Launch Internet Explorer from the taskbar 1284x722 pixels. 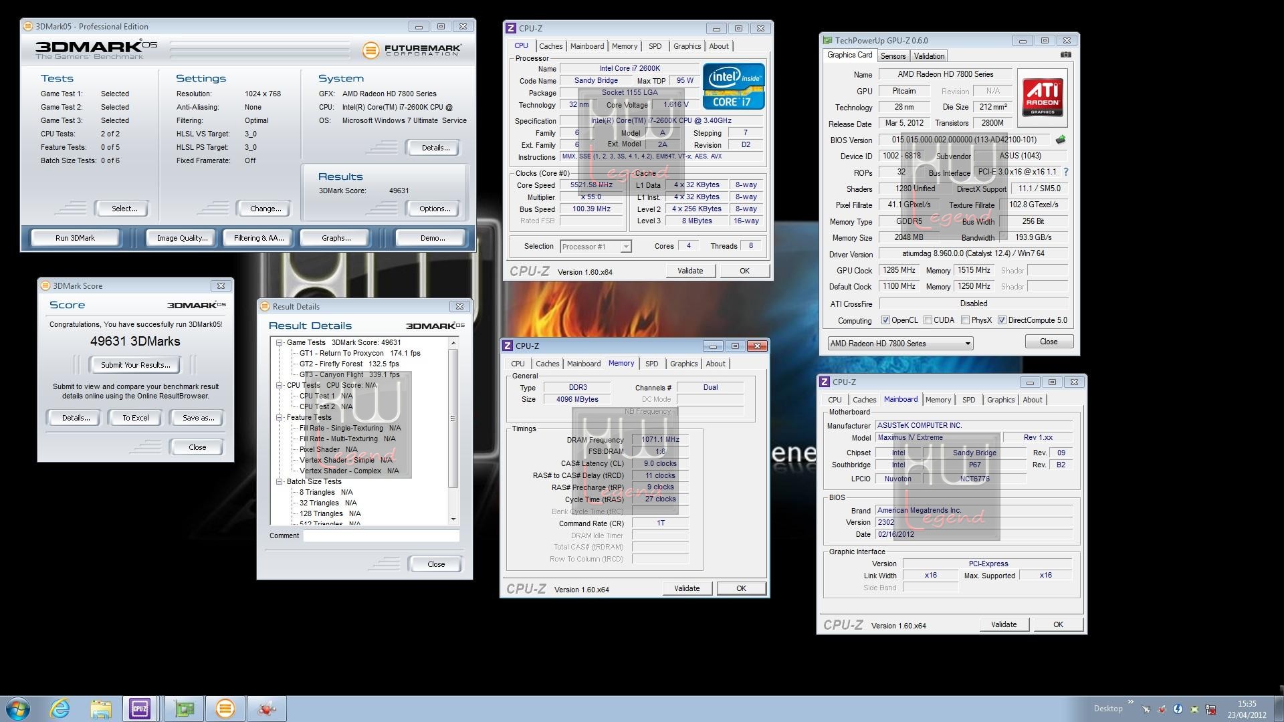[60, 709]
